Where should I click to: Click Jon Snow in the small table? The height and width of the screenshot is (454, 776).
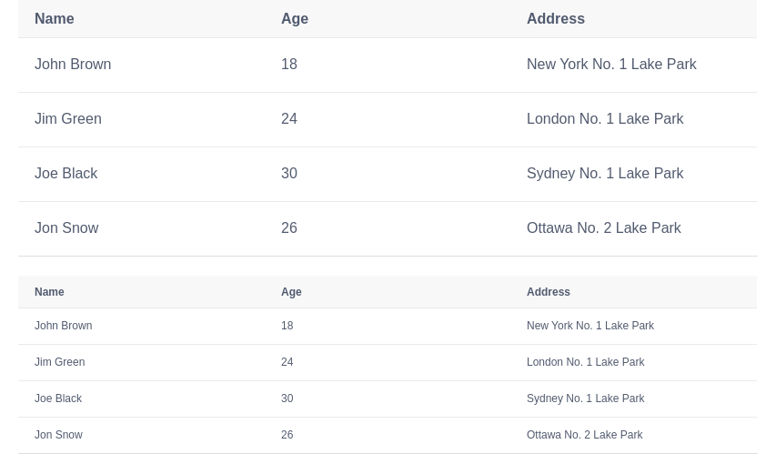click(58, 435)
